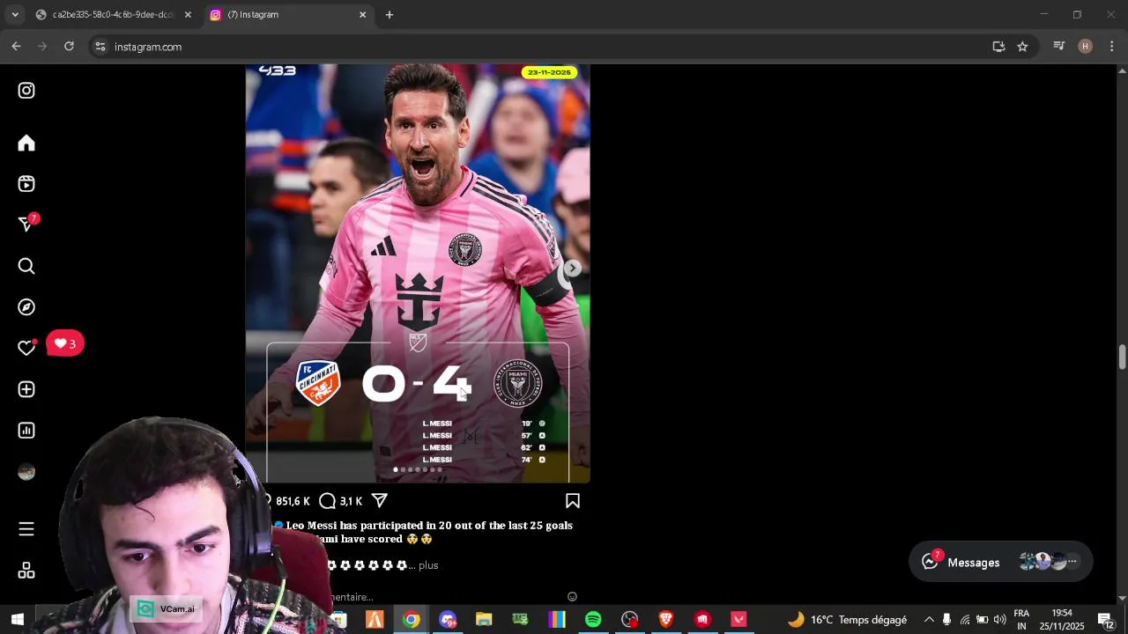
Task: Open the Reels section
Action: click(26, 184)
